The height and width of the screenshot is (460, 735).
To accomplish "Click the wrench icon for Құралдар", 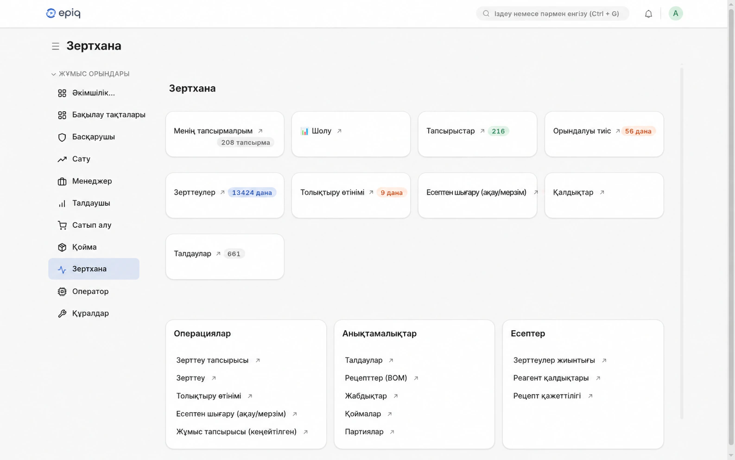I will 62,313.
